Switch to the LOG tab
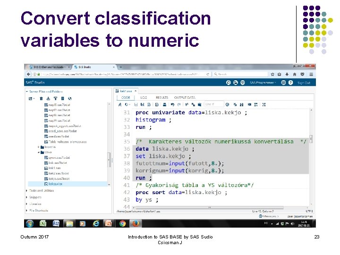 (144, 98)
